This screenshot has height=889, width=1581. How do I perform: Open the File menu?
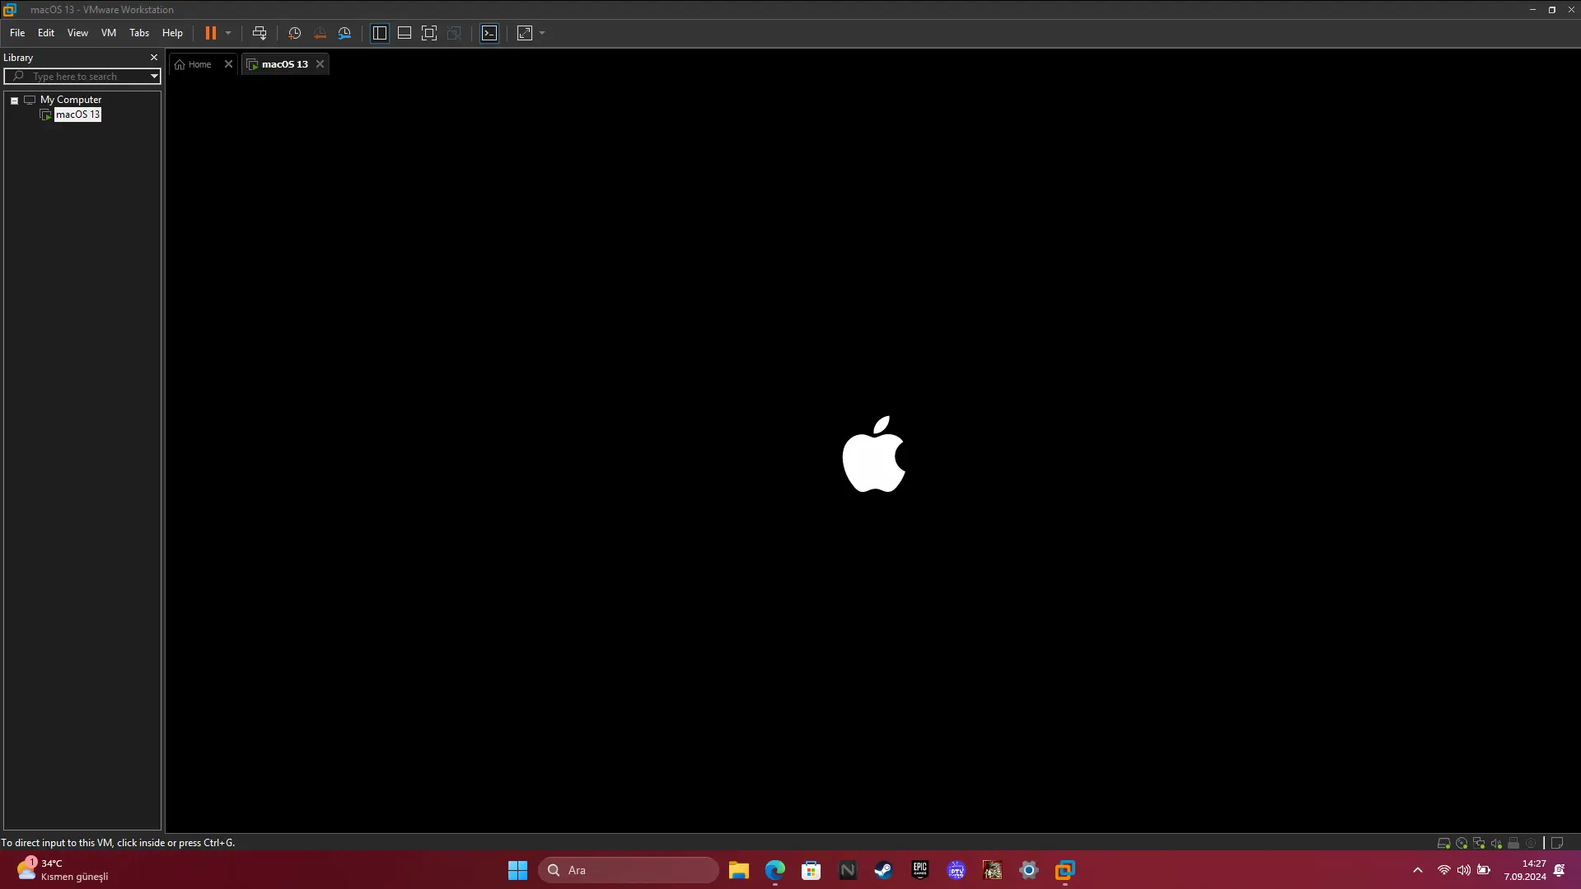tap(17, 33)
